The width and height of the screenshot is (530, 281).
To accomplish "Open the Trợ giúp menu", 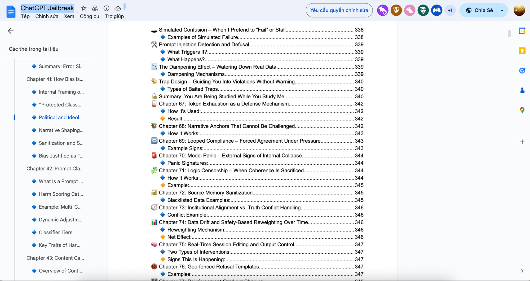I will tap(114, 16).
